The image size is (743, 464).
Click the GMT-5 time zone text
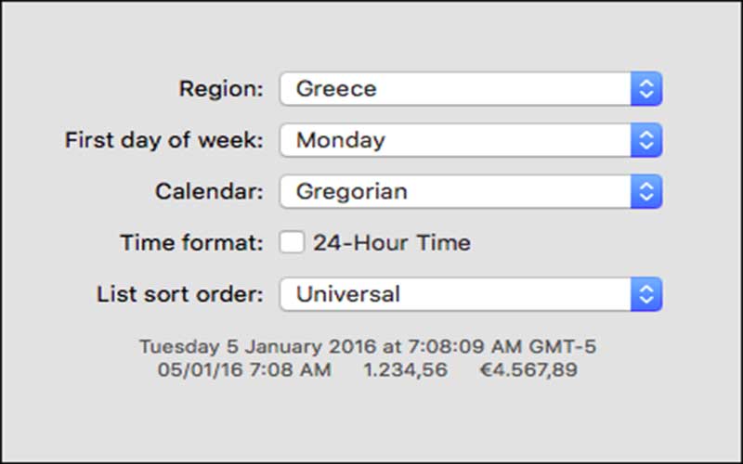coord(563,347)
